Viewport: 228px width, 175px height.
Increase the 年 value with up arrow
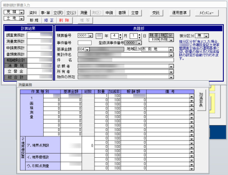point(121,35)
